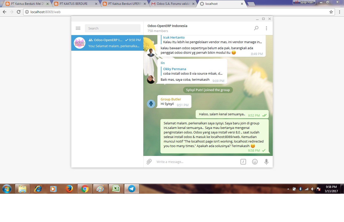Click the 'Hi Syisyi!' message

(x=175, y=101)
